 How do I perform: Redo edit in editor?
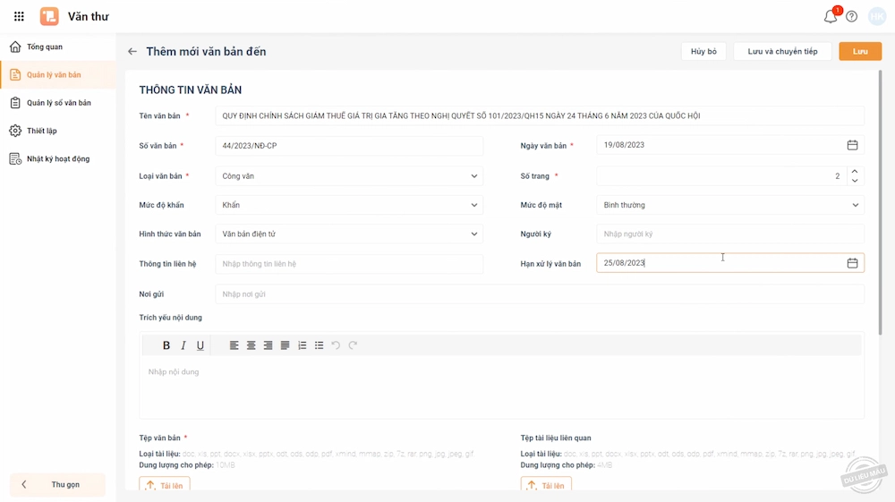pos(353,345)
